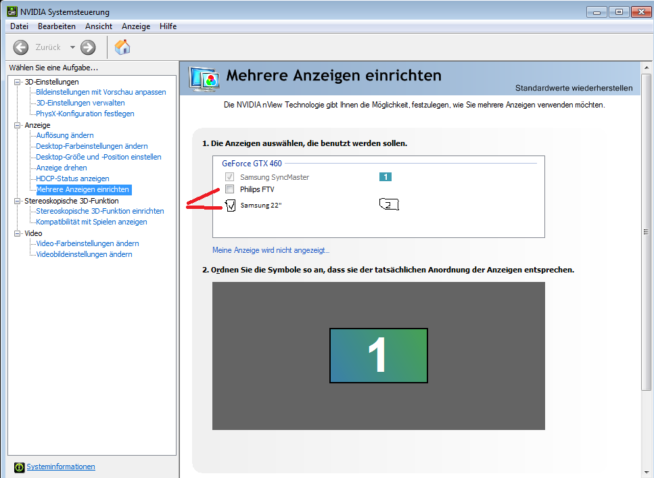Click the scrollbar down arrow
This screenshot has width=654, height=478.
646,473
